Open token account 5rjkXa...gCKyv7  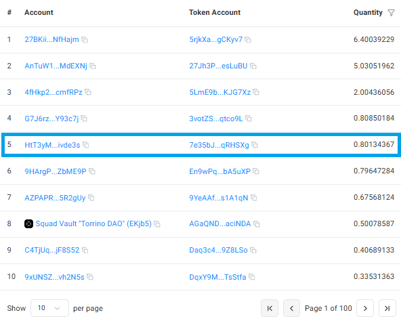(x=216, y=40)
